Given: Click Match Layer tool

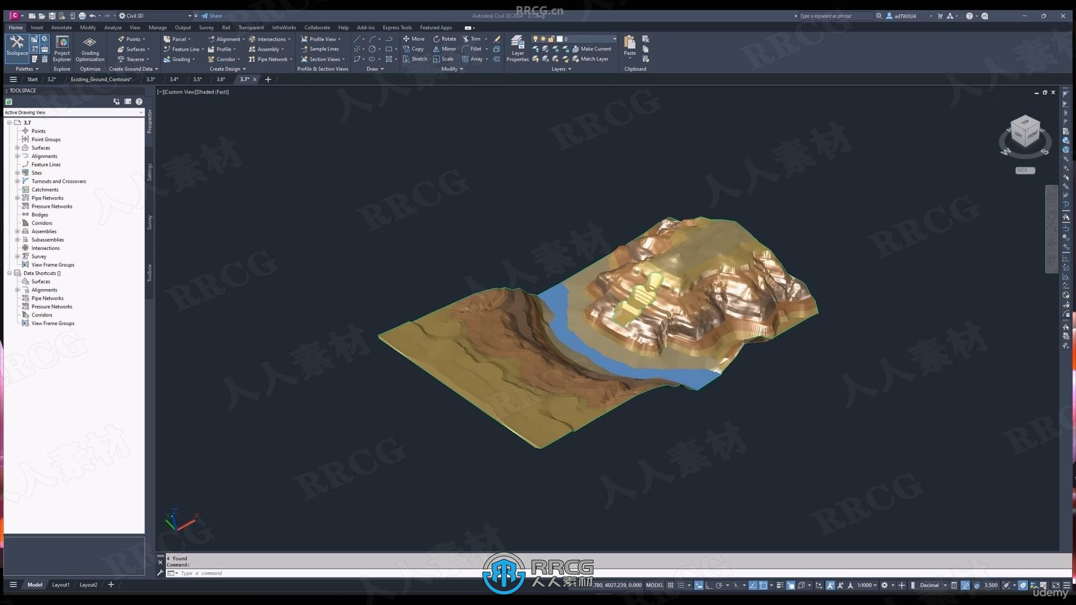Looking at the screenshot, I should pos(590,59).
